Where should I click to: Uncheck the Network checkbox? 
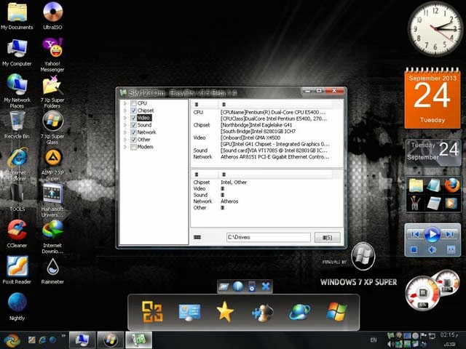click(x=133, y=132)
